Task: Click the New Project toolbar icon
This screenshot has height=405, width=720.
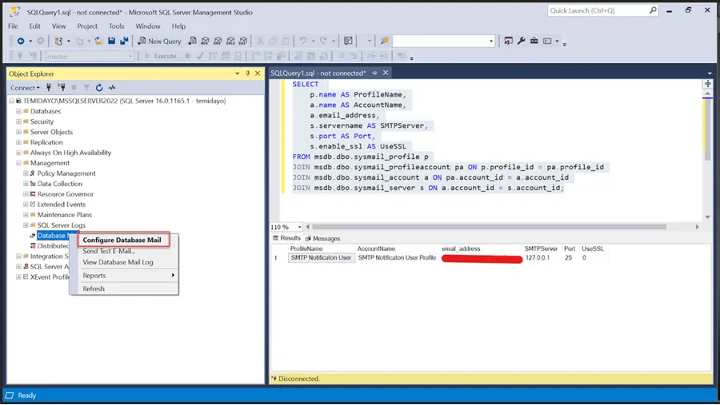Action: click(58, 41)
